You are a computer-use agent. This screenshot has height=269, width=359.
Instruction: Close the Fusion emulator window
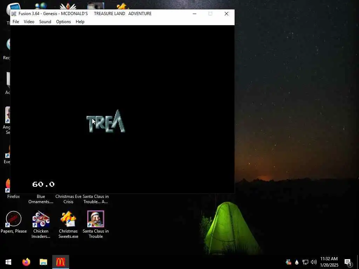[x=226, y=14]
